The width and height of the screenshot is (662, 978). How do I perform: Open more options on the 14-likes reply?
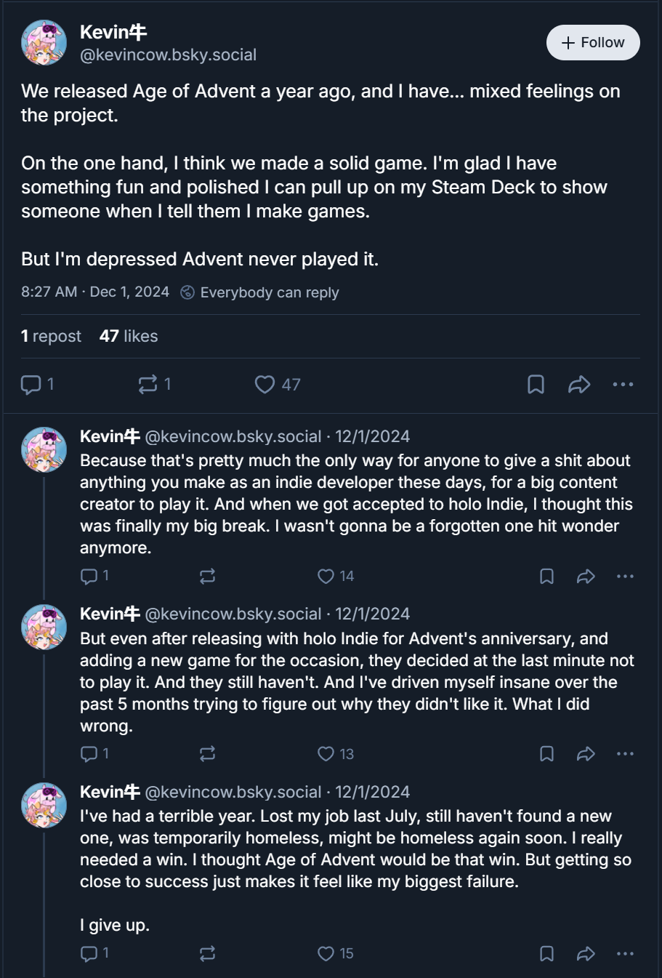[625, 576]
